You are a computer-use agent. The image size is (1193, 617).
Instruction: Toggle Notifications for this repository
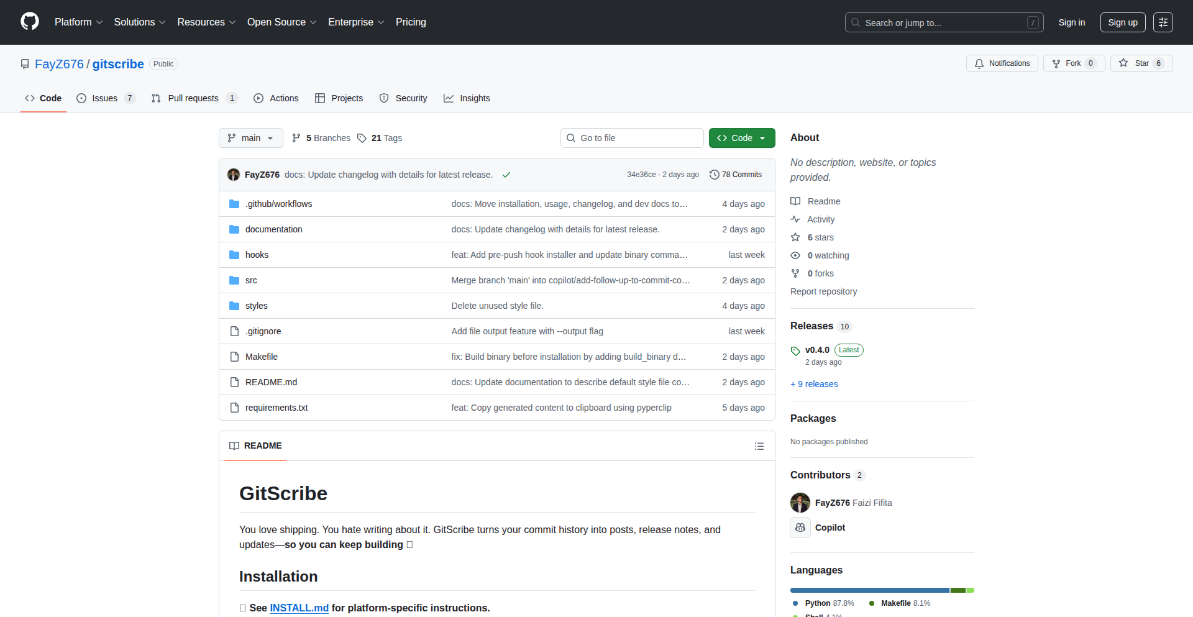pyautogui.click(x=1002, y=63)
